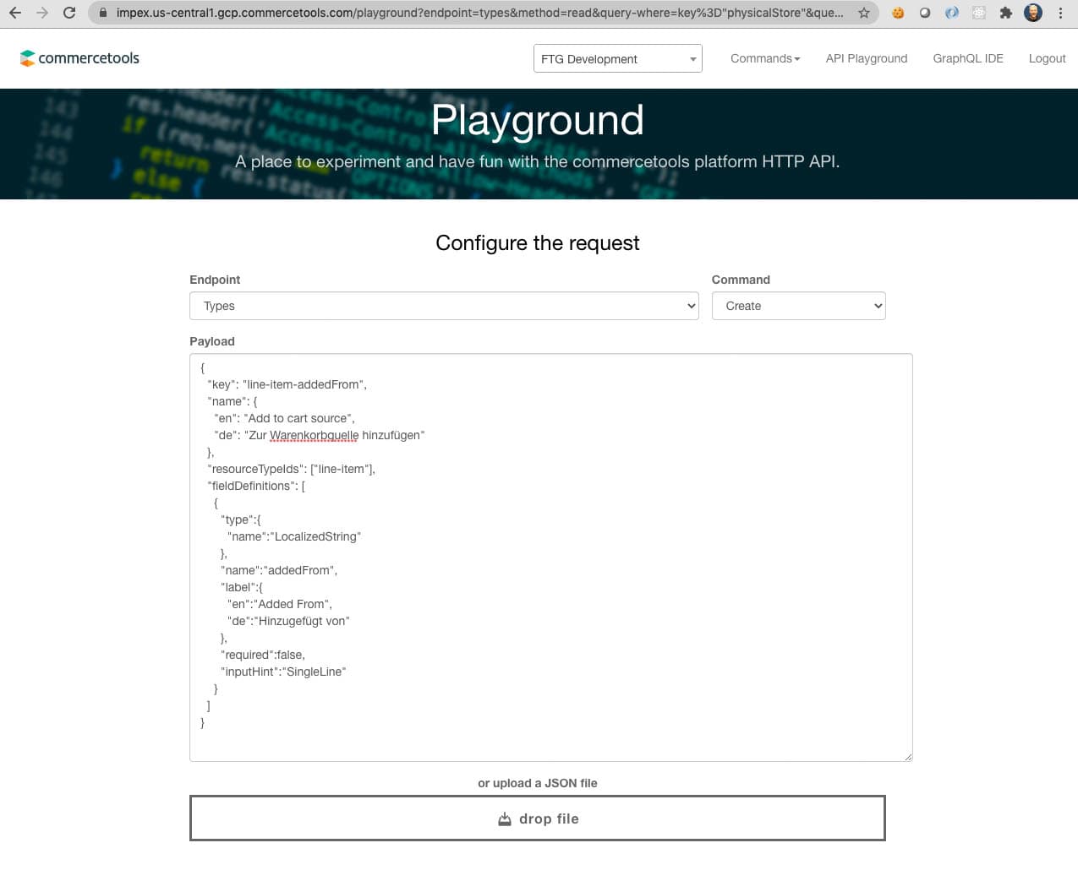Click the blue feather extension icon
1078x881 pixels.
tap(952, 13)
